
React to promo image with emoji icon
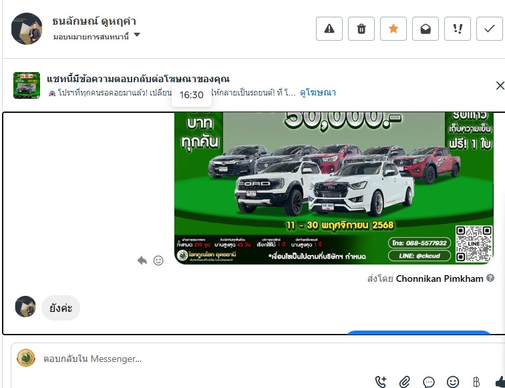(158, 260)
